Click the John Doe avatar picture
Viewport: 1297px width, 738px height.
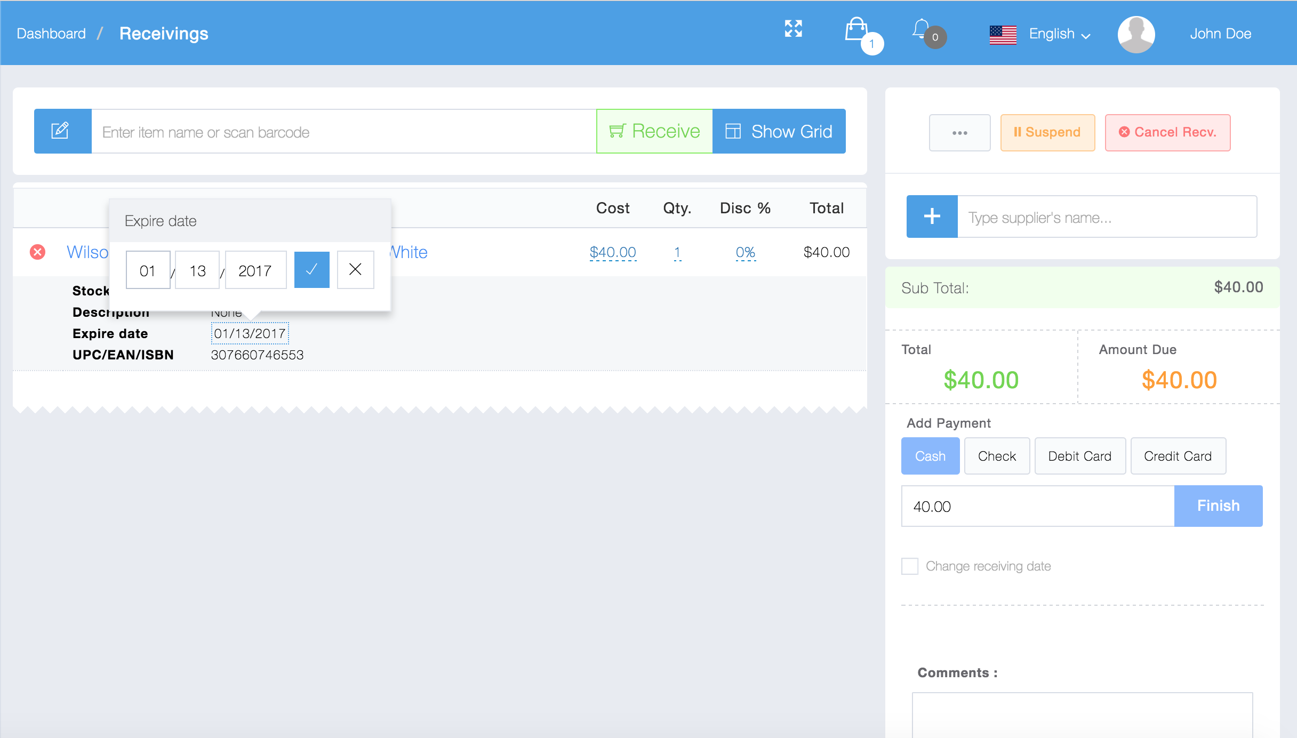click(1136, 34)
